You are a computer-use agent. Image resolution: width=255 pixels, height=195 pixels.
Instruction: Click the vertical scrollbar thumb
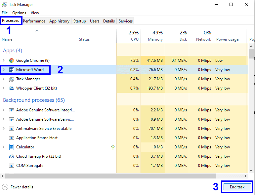click(251, 54)
